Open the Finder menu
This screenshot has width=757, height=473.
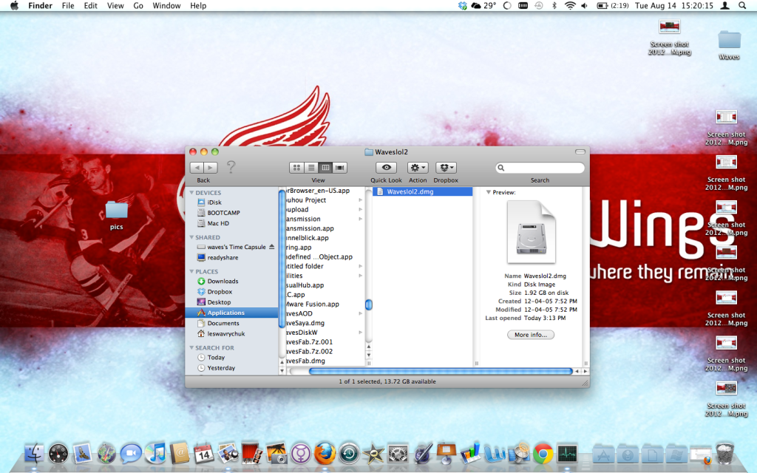40,6
